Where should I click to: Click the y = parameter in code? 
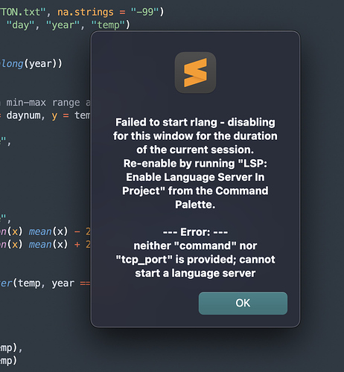pyautogui.click(x=60, y=115)
